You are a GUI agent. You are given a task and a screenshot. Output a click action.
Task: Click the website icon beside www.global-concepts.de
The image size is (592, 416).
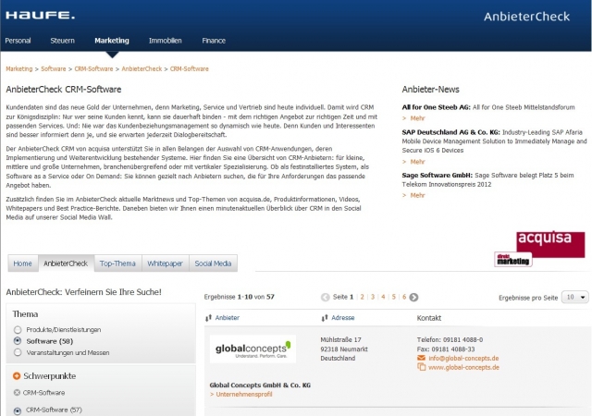click(422, 367)
